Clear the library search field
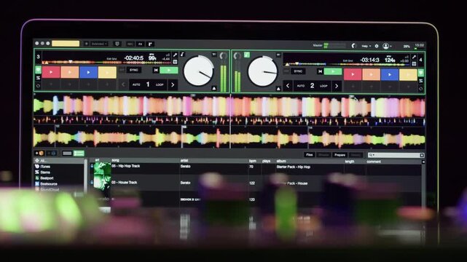Image resolution: width=467 pixels, height=262 pixels. coord(422,155)
